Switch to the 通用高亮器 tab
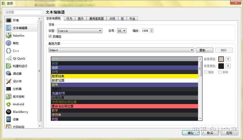This screenshot has height=140, width=243. 97,19
